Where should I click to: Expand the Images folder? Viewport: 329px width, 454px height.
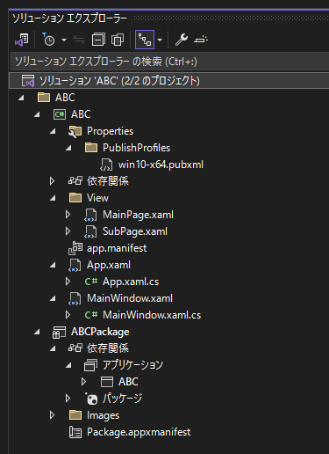(x=52, y=415)
